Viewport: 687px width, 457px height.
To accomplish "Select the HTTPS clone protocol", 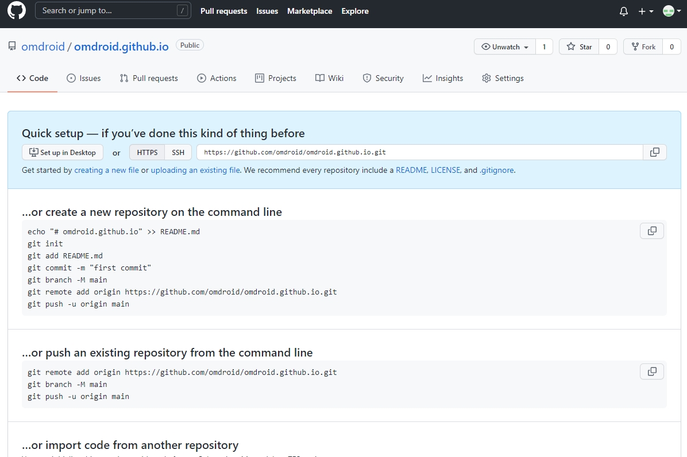I will click(147, 152).
